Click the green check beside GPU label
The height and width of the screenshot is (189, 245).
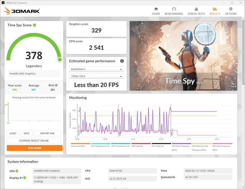tap(17, 171)
